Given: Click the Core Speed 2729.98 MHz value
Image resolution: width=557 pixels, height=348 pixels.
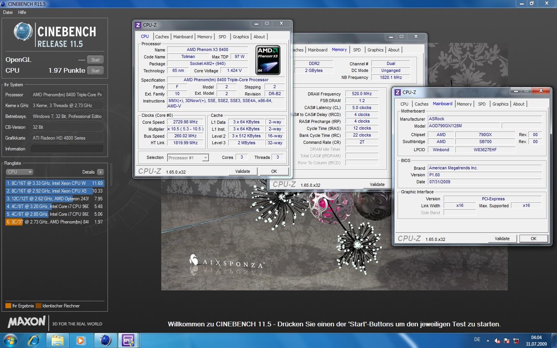Looking at the screenshot, I should pos(185,122).
